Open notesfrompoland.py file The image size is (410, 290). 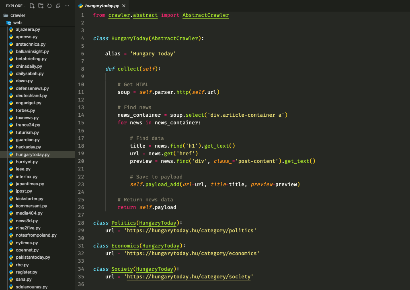pyautogui.click(x=37, y=235)
